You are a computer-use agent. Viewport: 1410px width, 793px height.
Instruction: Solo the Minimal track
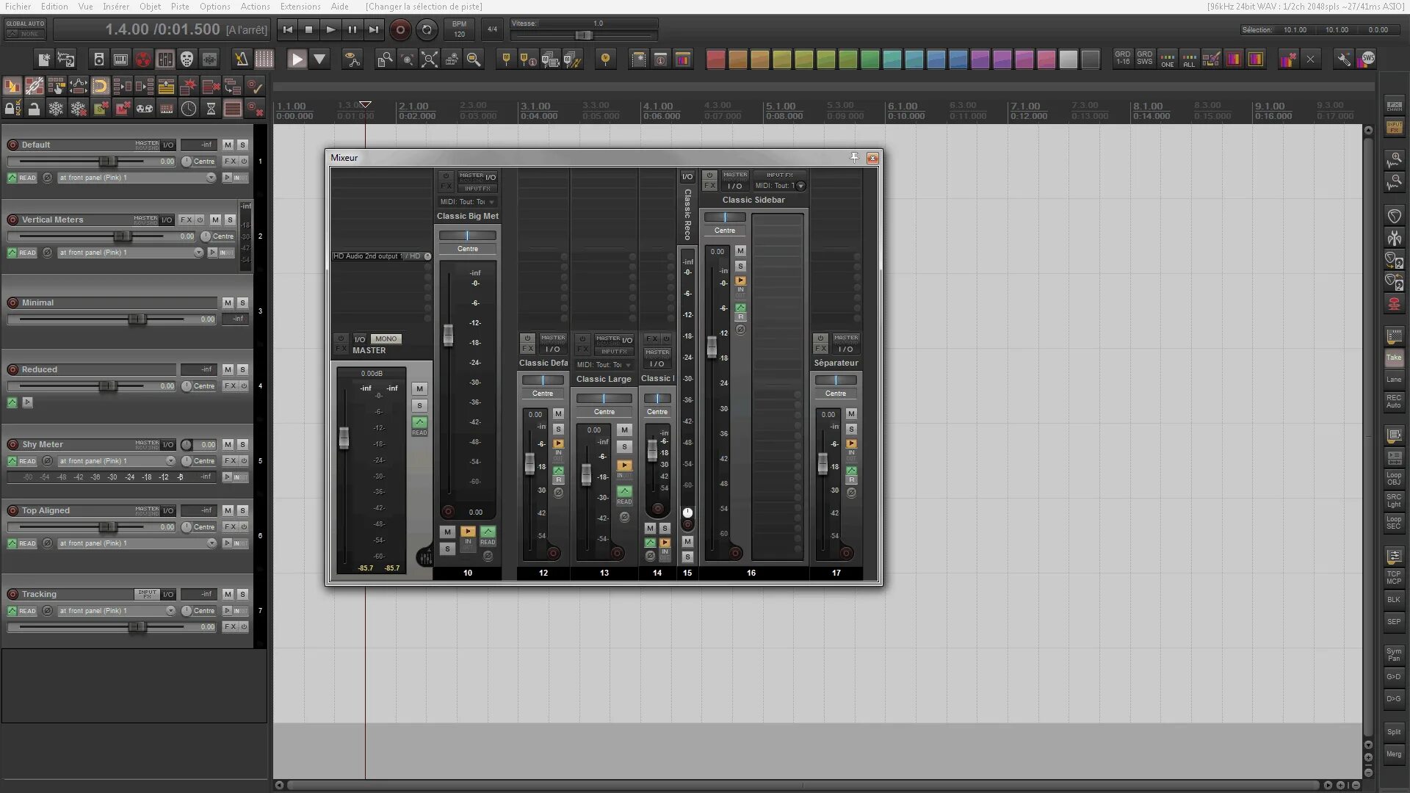point(243,303)
